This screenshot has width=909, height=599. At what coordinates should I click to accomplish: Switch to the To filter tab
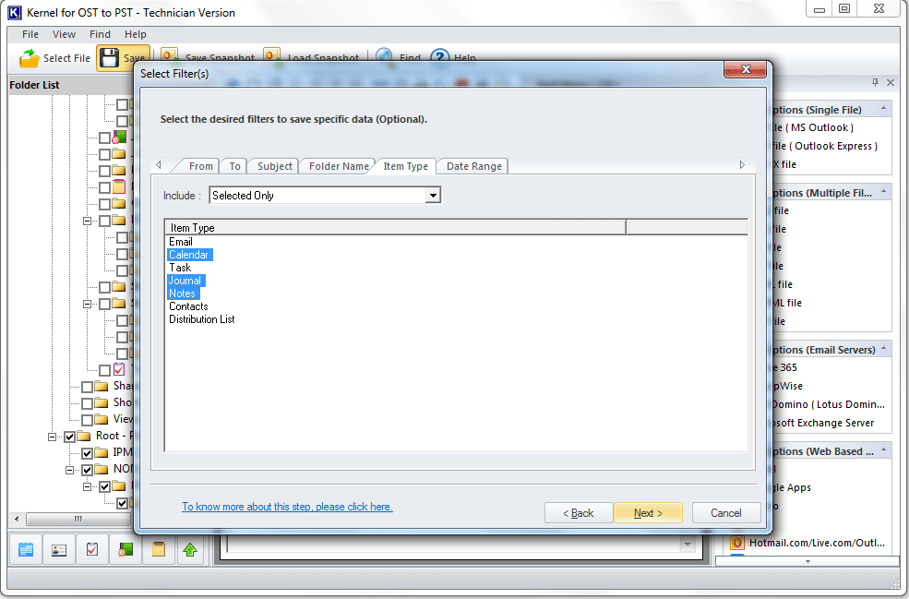click(234, 166)
